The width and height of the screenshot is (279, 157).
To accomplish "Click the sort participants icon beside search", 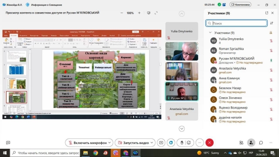I will click(272, 23).
